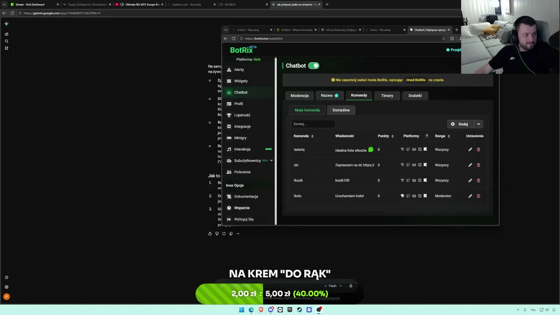560x315 pixels.
Task: Open Windows Start menu
Action: (241, 310)
